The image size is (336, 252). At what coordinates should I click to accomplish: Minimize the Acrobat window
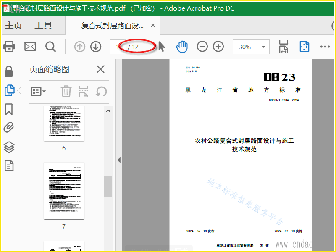(313, 8)
